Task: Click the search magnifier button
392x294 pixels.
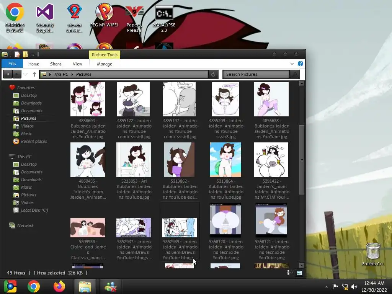Action: pyautogui.click(x=294, y=74)
